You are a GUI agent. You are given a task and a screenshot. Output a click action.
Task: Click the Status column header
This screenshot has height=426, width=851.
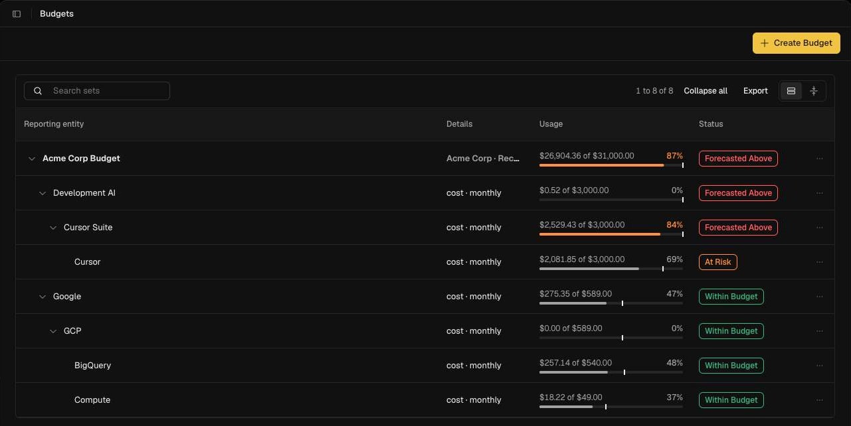tap(711, 124)
